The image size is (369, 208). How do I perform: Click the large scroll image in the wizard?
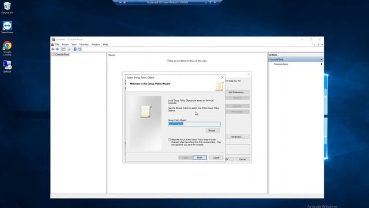point(145,112)
